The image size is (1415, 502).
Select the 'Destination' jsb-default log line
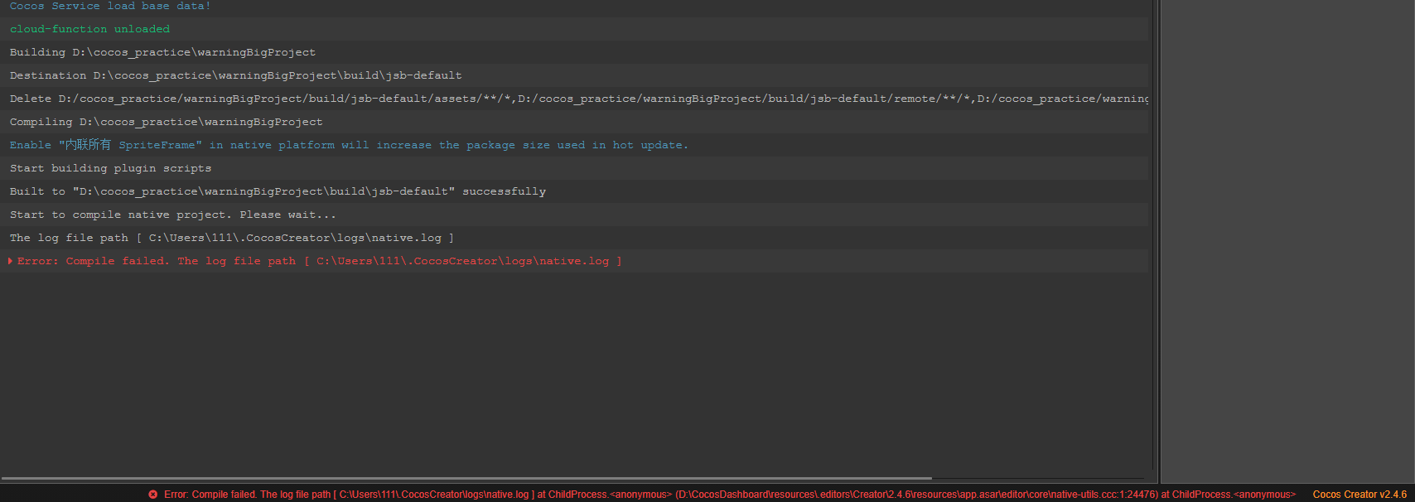click(235, 75)
